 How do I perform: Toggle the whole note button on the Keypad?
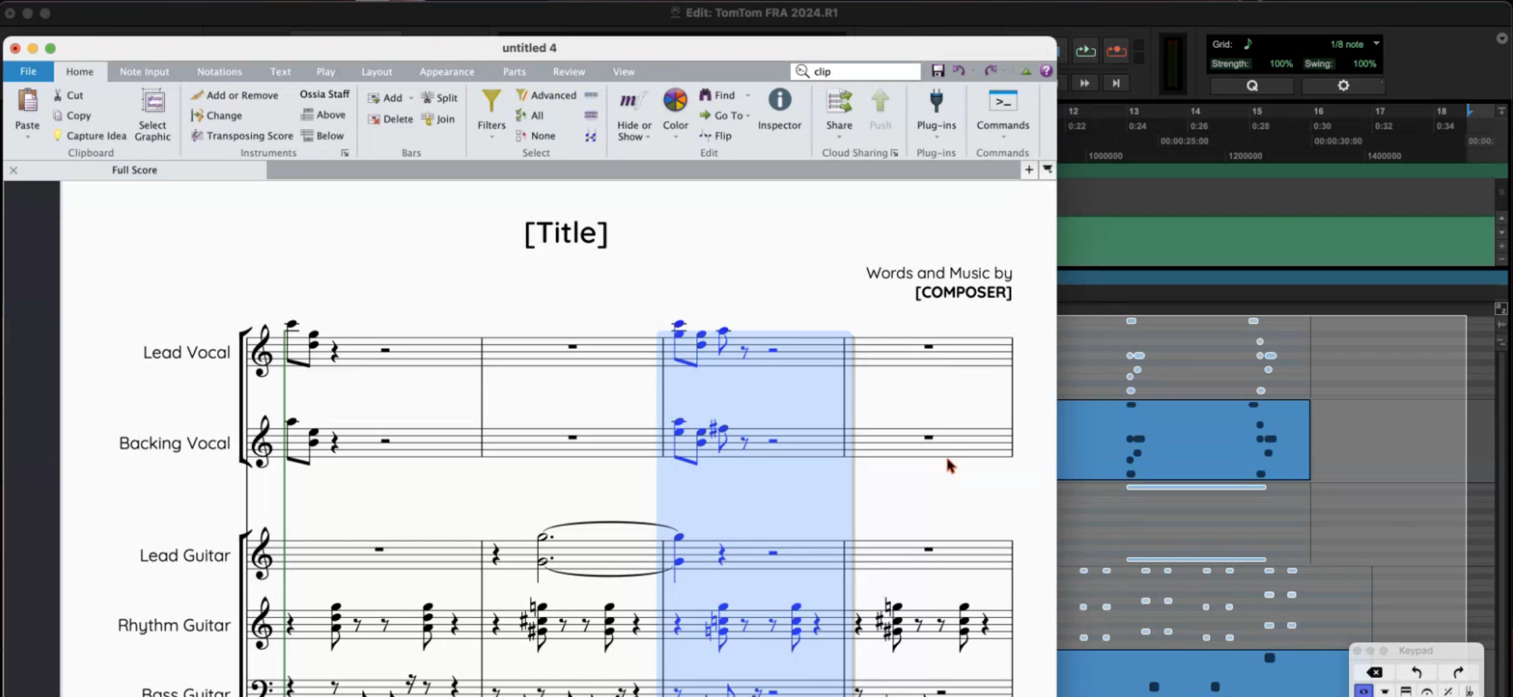1363,691
